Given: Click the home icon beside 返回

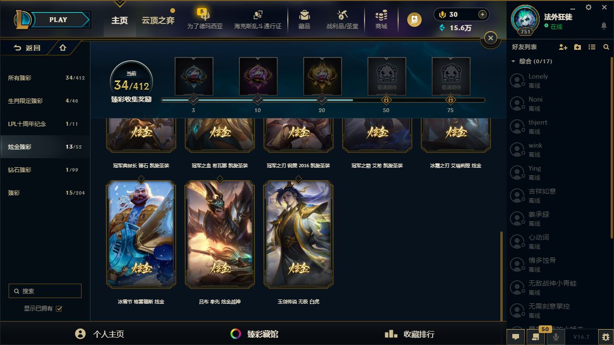Looking at the screenshot, I should 63,48.
